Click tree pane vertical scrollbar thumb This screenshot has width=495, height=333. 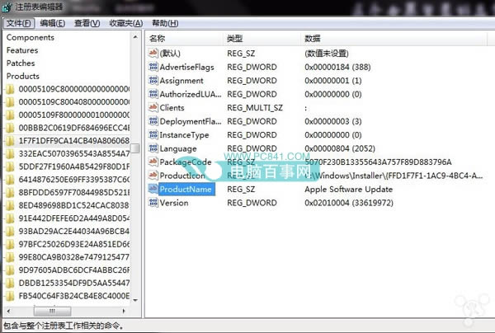coord(135,148)
